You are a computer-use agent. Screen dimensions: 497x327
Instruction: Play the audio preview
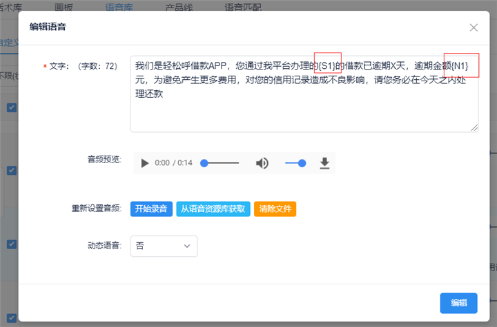tap(144, 163)
